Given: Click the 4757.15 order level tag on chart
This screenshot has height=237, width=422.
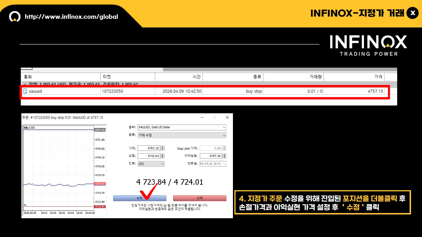Looking at the screenshot, I should tap(100, 130).
